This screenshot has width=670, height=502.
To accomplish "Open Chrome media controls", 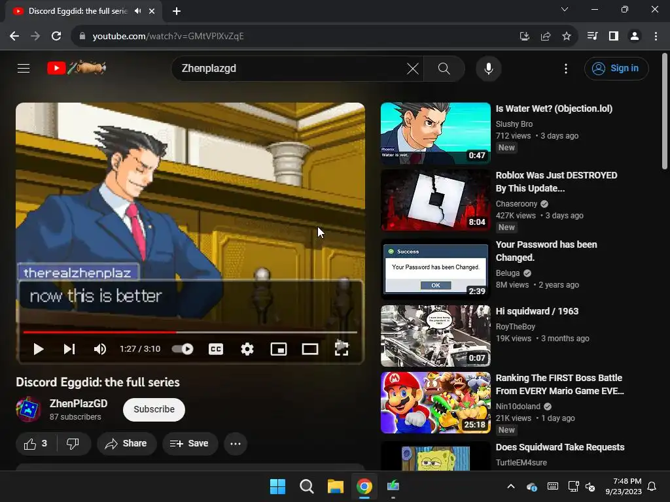I will (x=592, y=37).
